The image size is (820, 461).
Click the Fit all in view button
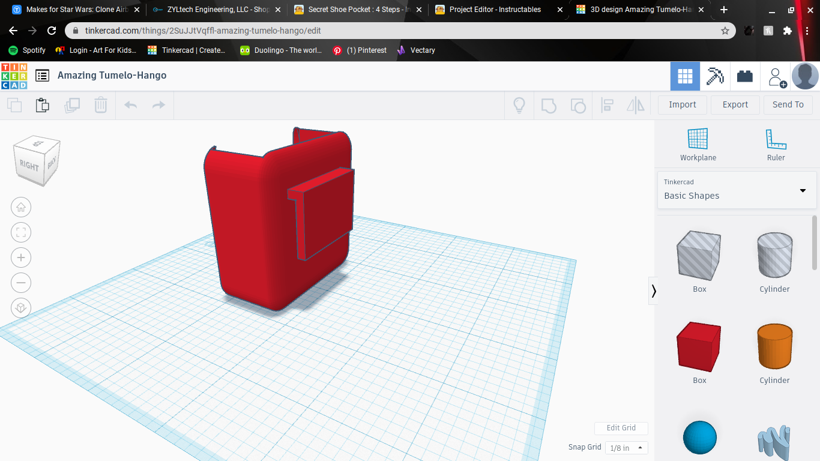pos(21,233)
